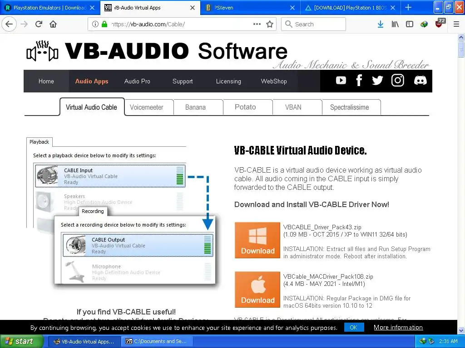Switch to the Voicemeeter tab
This screenshot has width=465, height=348.
pos(147,107)
